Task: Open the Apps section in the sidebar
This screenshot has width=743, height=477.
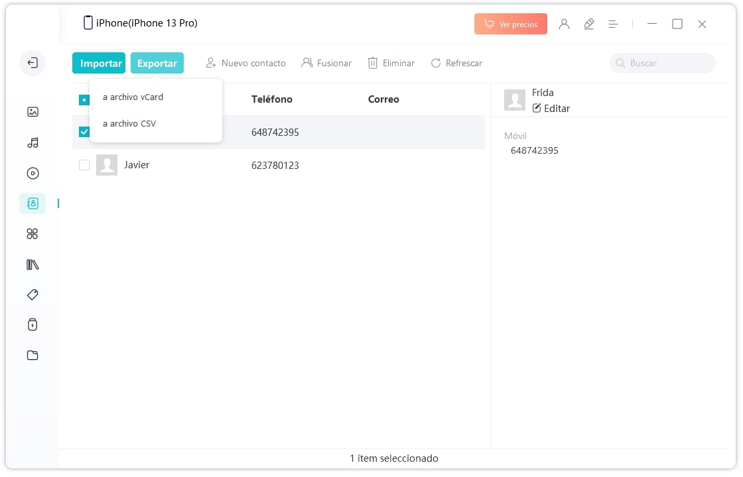Action: [33, 235]
